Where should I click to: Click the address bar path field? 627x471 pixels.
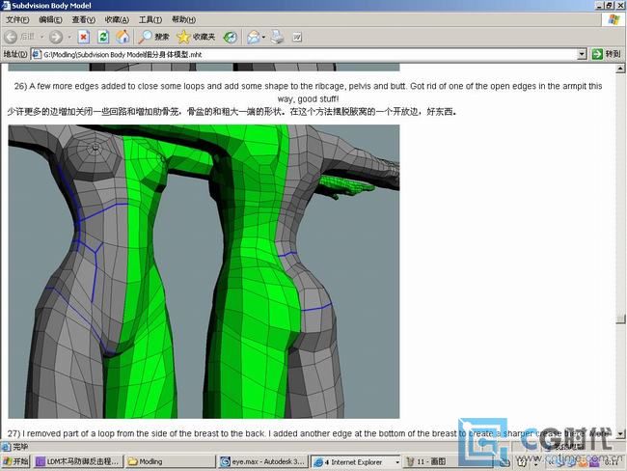click(309, 54)
